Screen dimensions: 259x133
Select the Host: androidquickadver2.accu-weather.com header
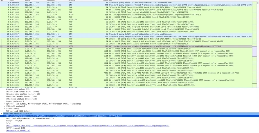30,118
